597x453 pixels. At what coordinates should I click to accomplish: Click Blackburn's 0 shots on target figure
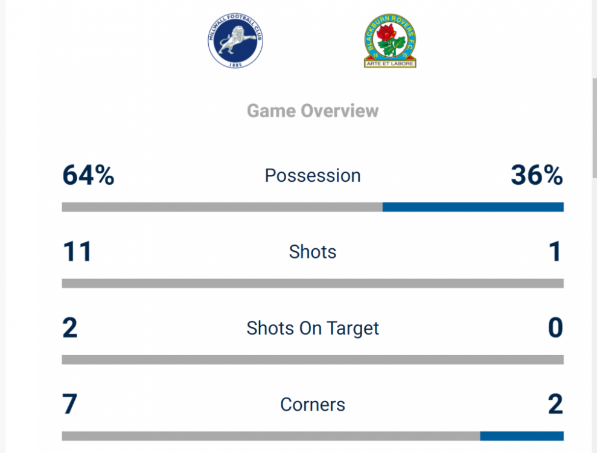click(555, 329)
